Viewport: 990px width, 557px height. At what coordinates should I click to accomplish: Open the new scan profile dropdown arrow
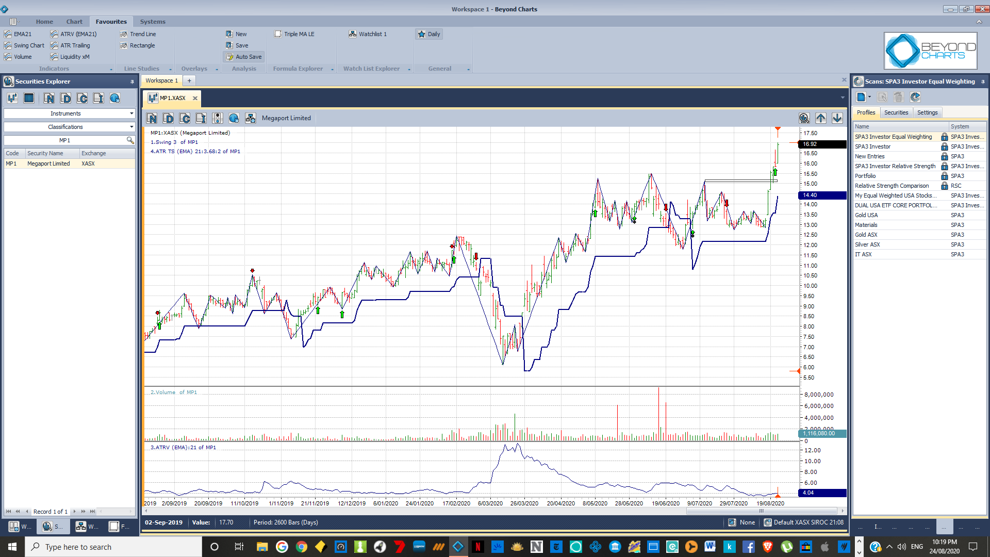[x=869, y=97]
